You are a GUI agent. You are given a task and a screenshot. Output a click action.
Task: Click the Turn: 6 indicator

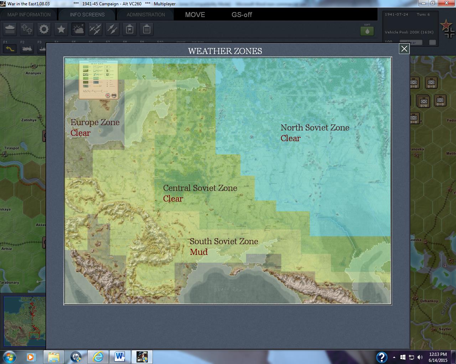(423, 15)
